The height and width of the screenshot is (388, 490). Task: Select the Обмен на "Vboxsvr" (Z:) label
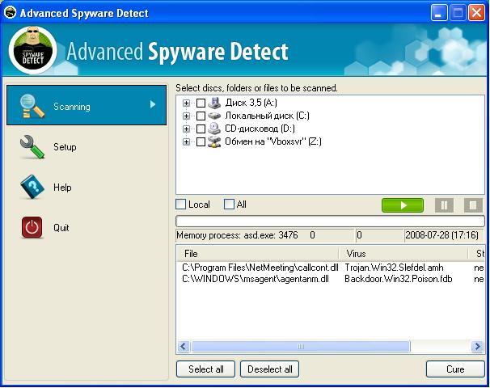click(x=273, y=141)
